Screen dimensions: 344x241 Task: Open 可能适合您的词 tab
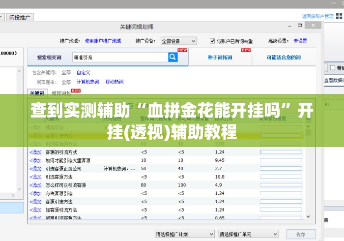(284, 57)
